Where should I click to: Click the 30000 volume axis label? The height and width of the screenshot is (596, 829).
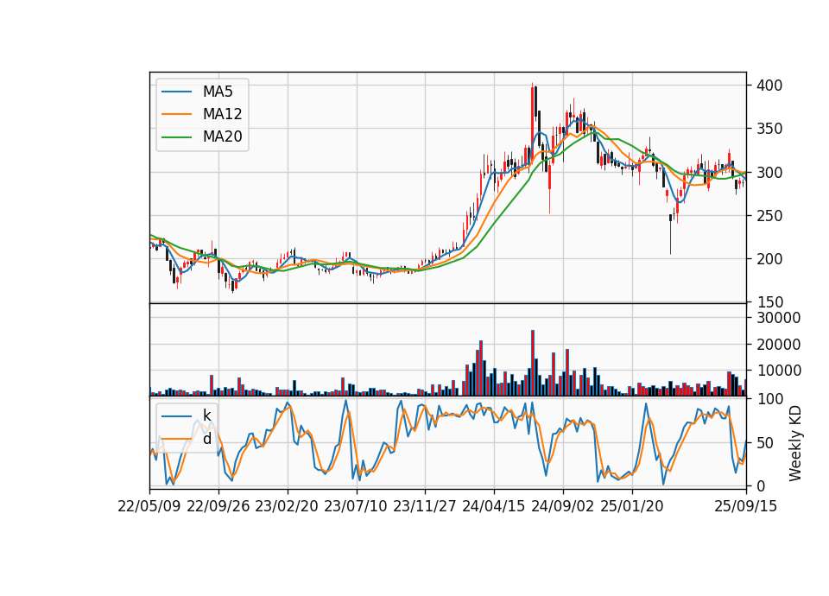click(x=779, y=318)
